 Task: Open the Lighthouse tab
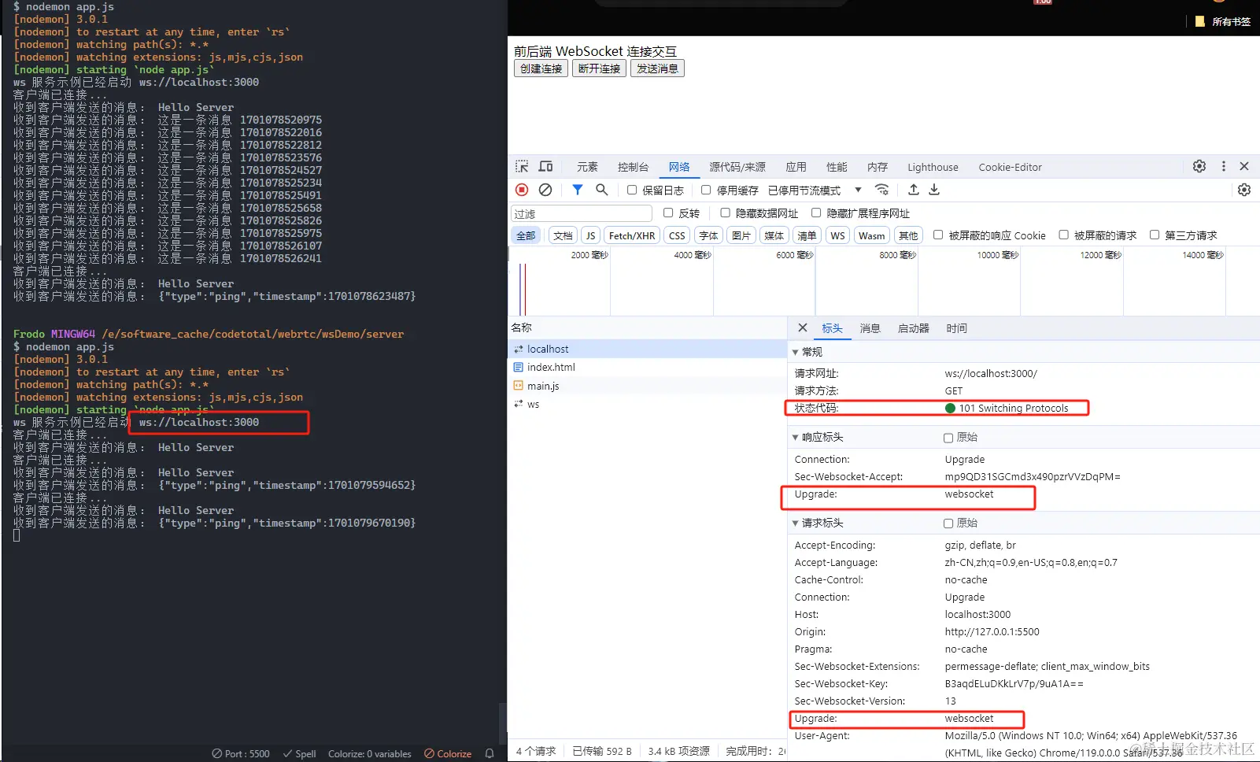pyautogui.click(x=933, y=167)
